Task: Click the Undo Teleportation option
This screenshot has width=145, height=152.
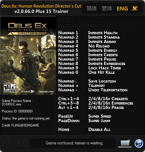Action: [108, 90]
